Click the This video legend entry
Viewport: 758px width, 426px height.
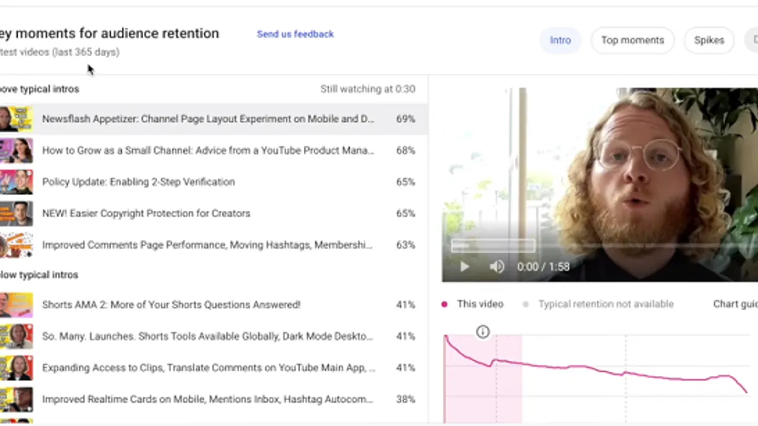pyautogui.click(x=472, y=304)
